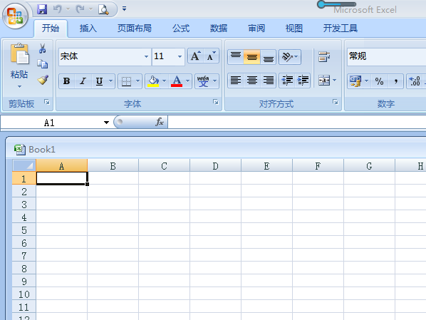Open the fill color palette arrow
Viewport: 426px width, 320px height.
click(x=164, y=81)
